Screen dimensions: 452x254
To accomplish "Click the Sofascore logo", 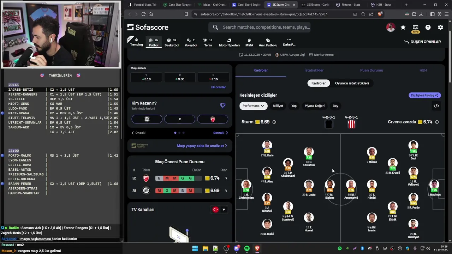I will point(148,27).
